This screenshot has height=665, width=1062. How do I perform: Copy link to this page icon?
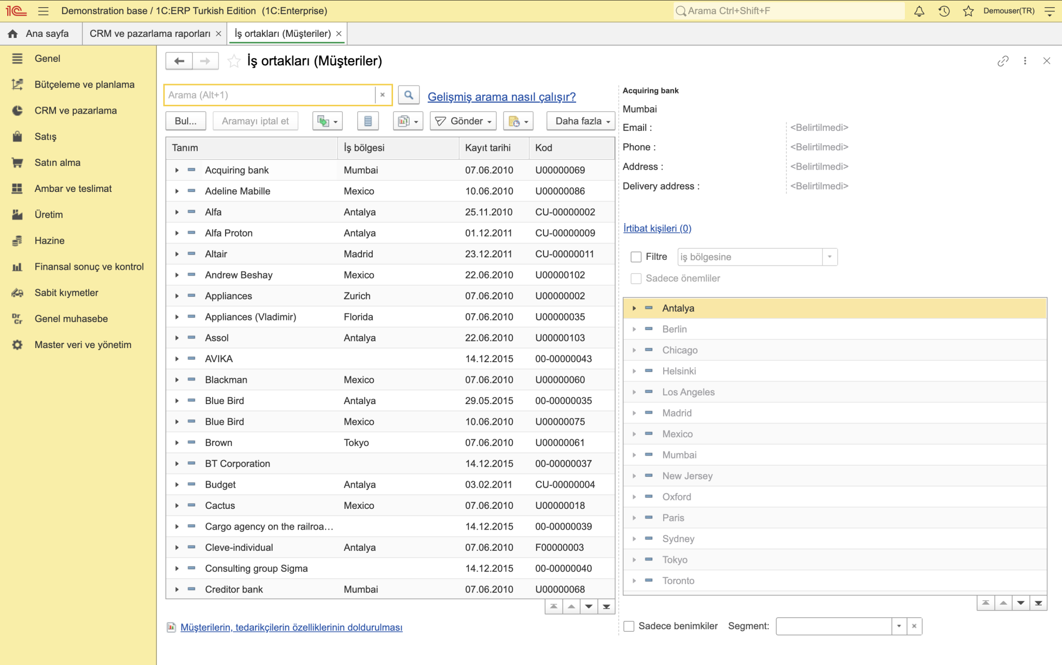(1003, 61)
